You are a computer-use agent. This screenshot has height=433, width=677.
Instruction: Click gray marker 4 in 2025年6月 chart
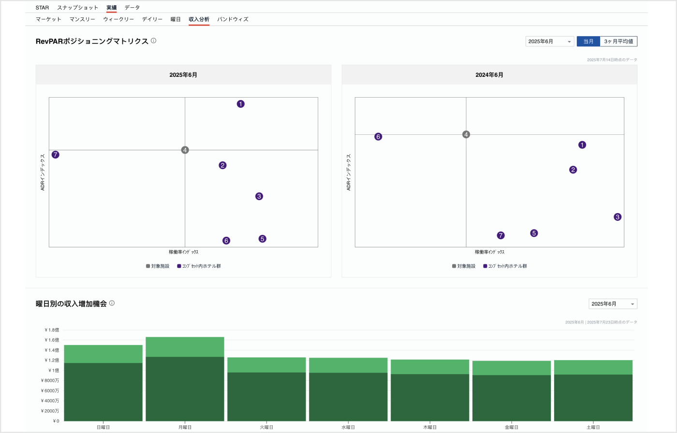point(185,150)
